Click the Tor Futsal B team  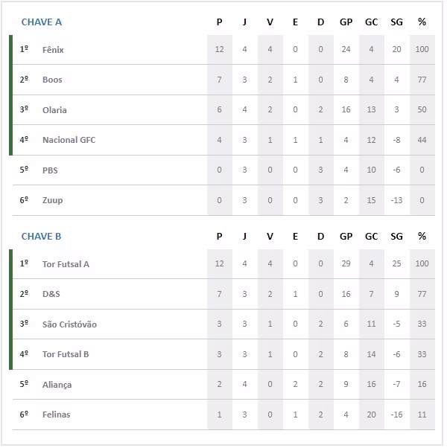pyautogui.click(x=66, y=354)
